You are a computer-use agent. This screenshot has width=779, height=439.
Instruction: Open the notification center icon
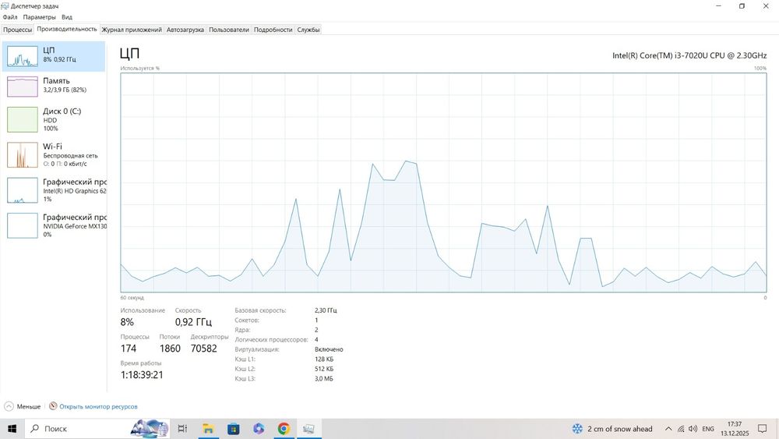763,429
